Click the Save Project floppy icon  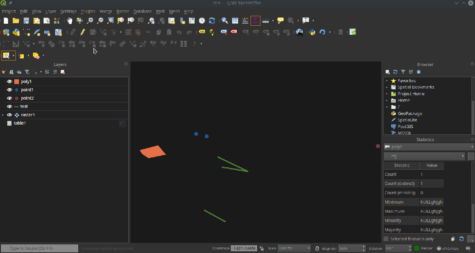pos(26,21)
